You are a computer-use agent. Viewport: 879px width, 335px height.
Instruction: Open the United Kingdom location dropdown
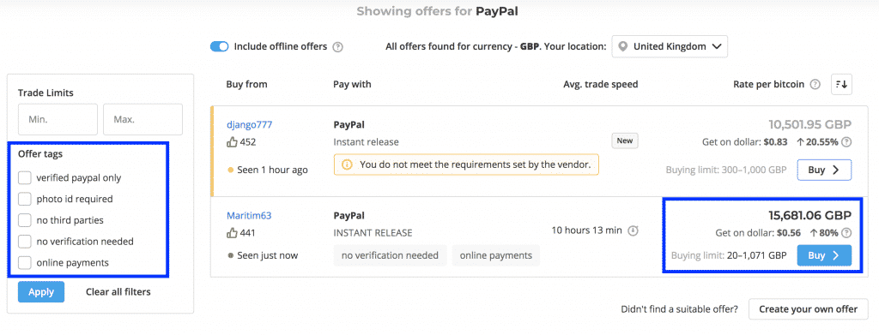pos(670,47)
